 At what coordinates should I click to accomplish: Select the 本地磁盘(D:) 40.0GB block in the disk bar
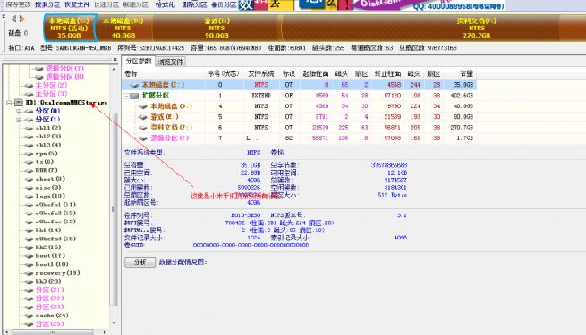pyautogui.click(x=123, y=28)
